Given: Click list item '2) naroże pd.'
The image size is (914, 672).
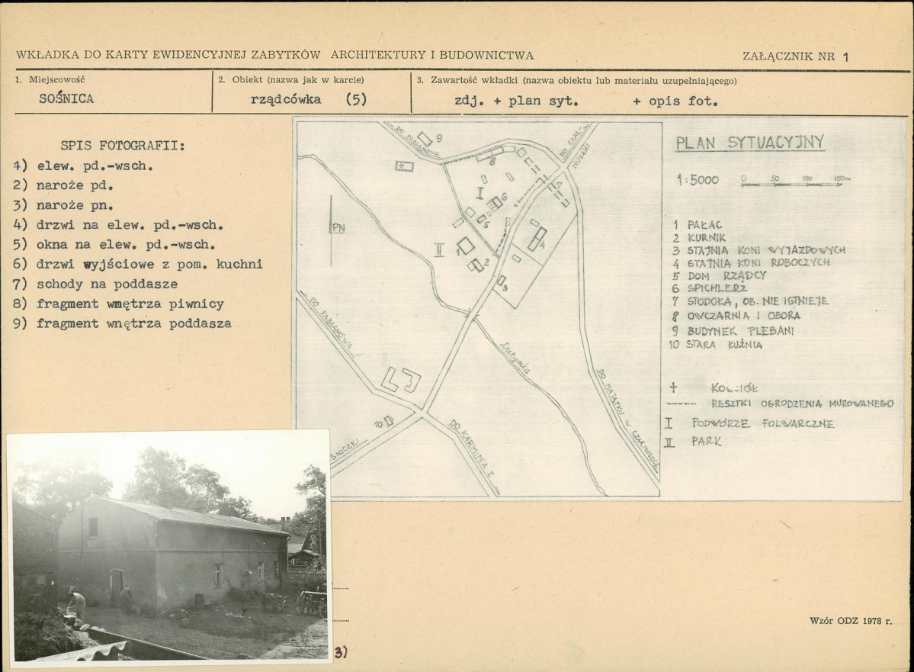Looking at the screenshot, I should pos(63,185).
